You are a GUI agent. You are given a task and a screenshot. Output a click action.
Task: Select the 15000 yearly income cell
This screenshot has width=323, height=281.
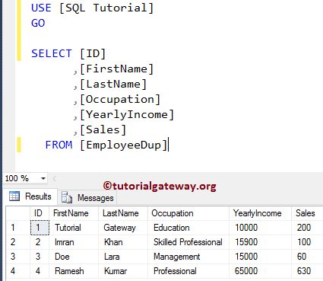click(260, 257)
